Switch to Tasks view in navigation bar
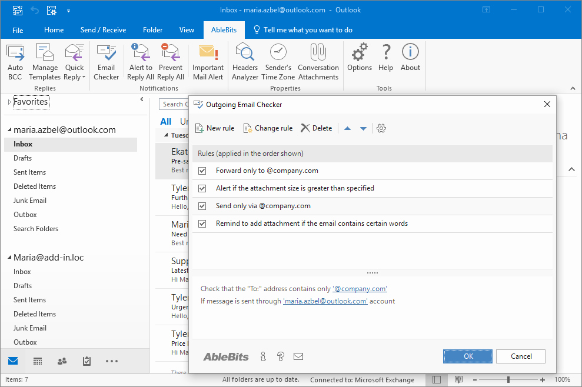The height and width of the screenshot is (387, 582). (87, 361)
